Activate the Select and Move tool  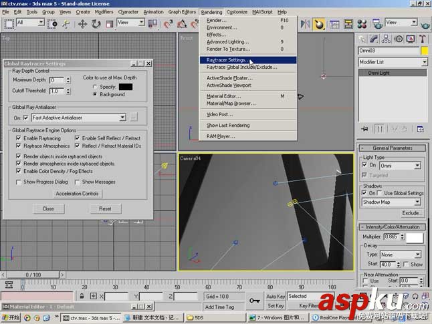pyautogui.click(x=82, y=24)
